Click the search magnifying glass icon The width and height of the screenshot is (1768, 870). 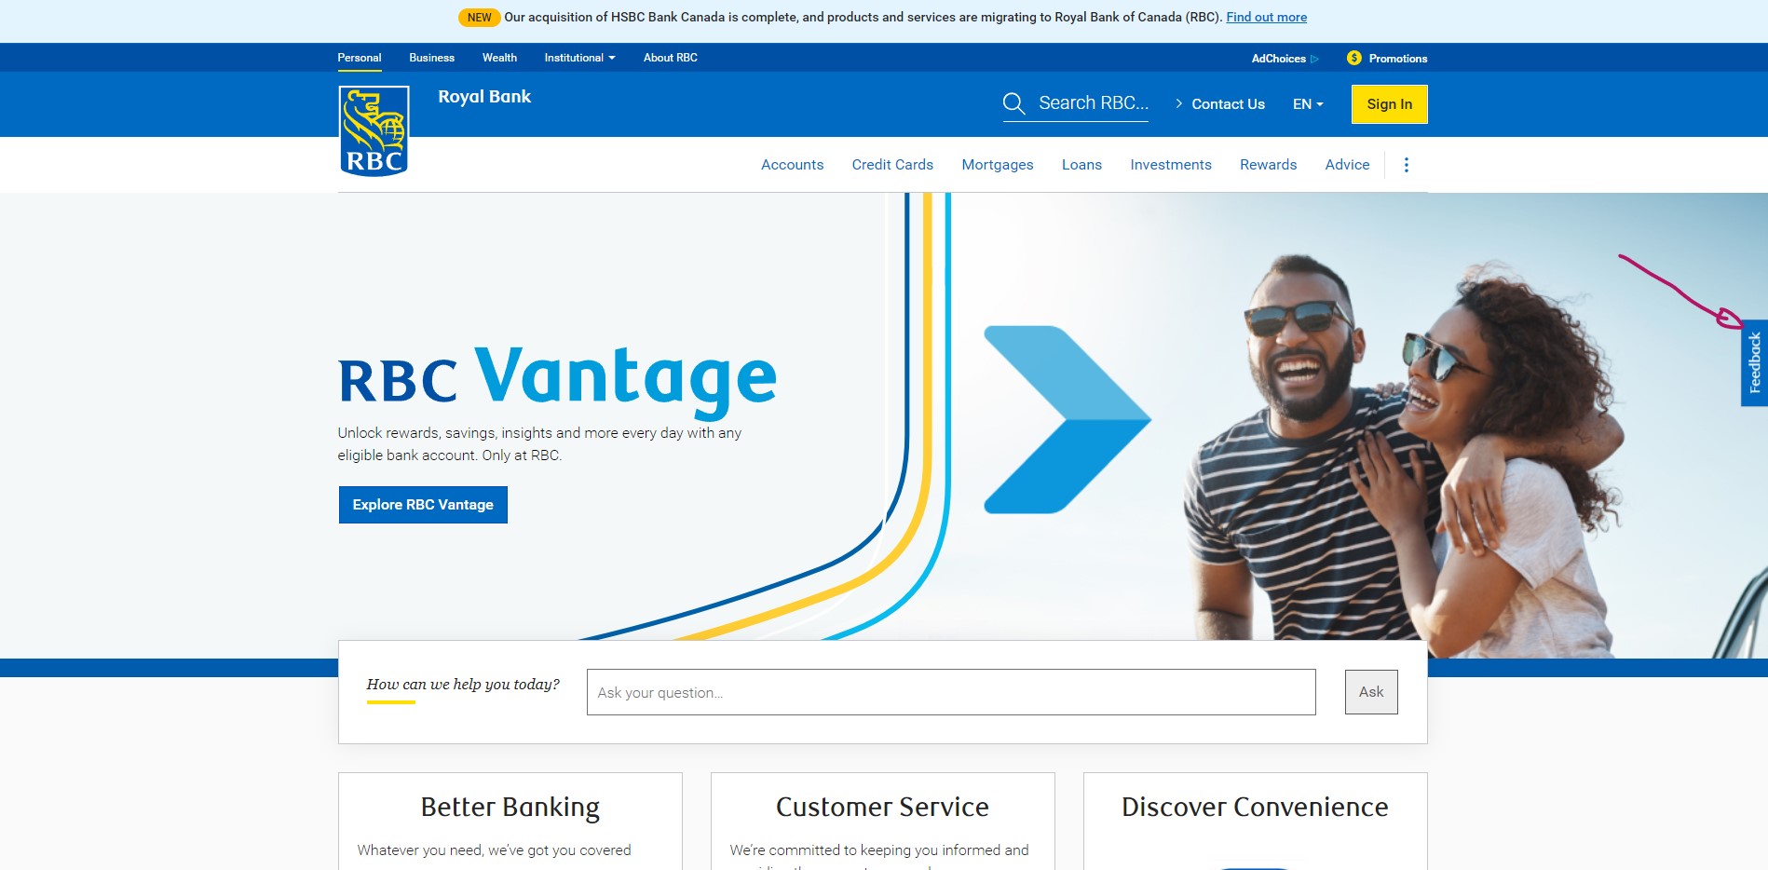[x=1013, y=103]
